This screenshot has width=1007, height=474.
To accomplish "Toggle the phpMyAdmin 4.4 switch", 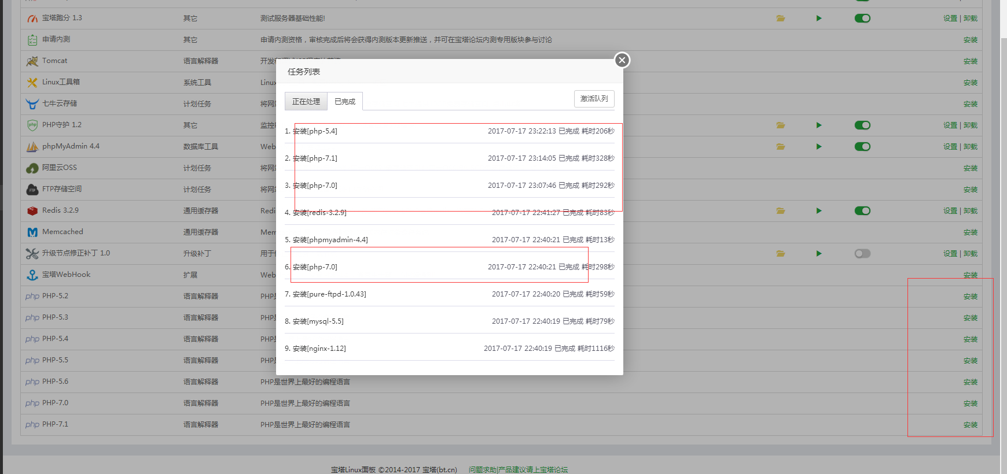I will 862,147.
